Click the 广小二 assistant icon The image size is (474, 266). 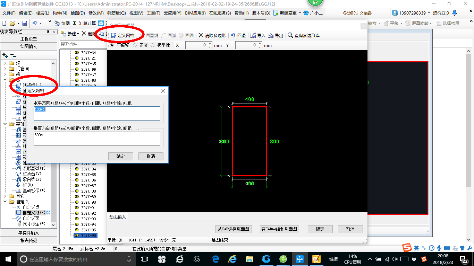pyautogui.click(x=313, y=13)
